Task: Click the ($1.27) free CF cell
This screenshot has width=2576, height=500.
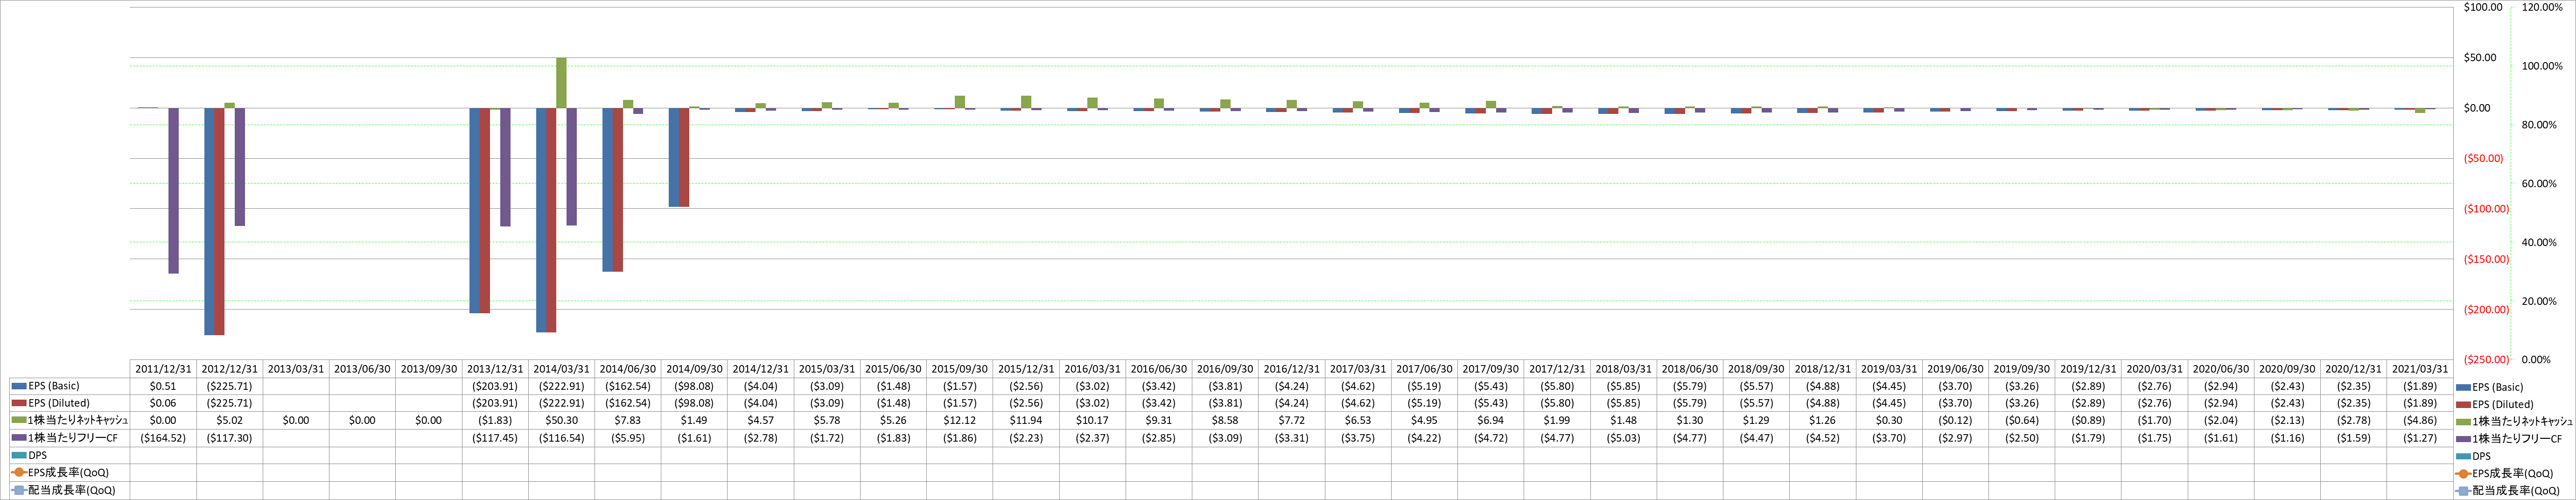Action: (2419, 438)
